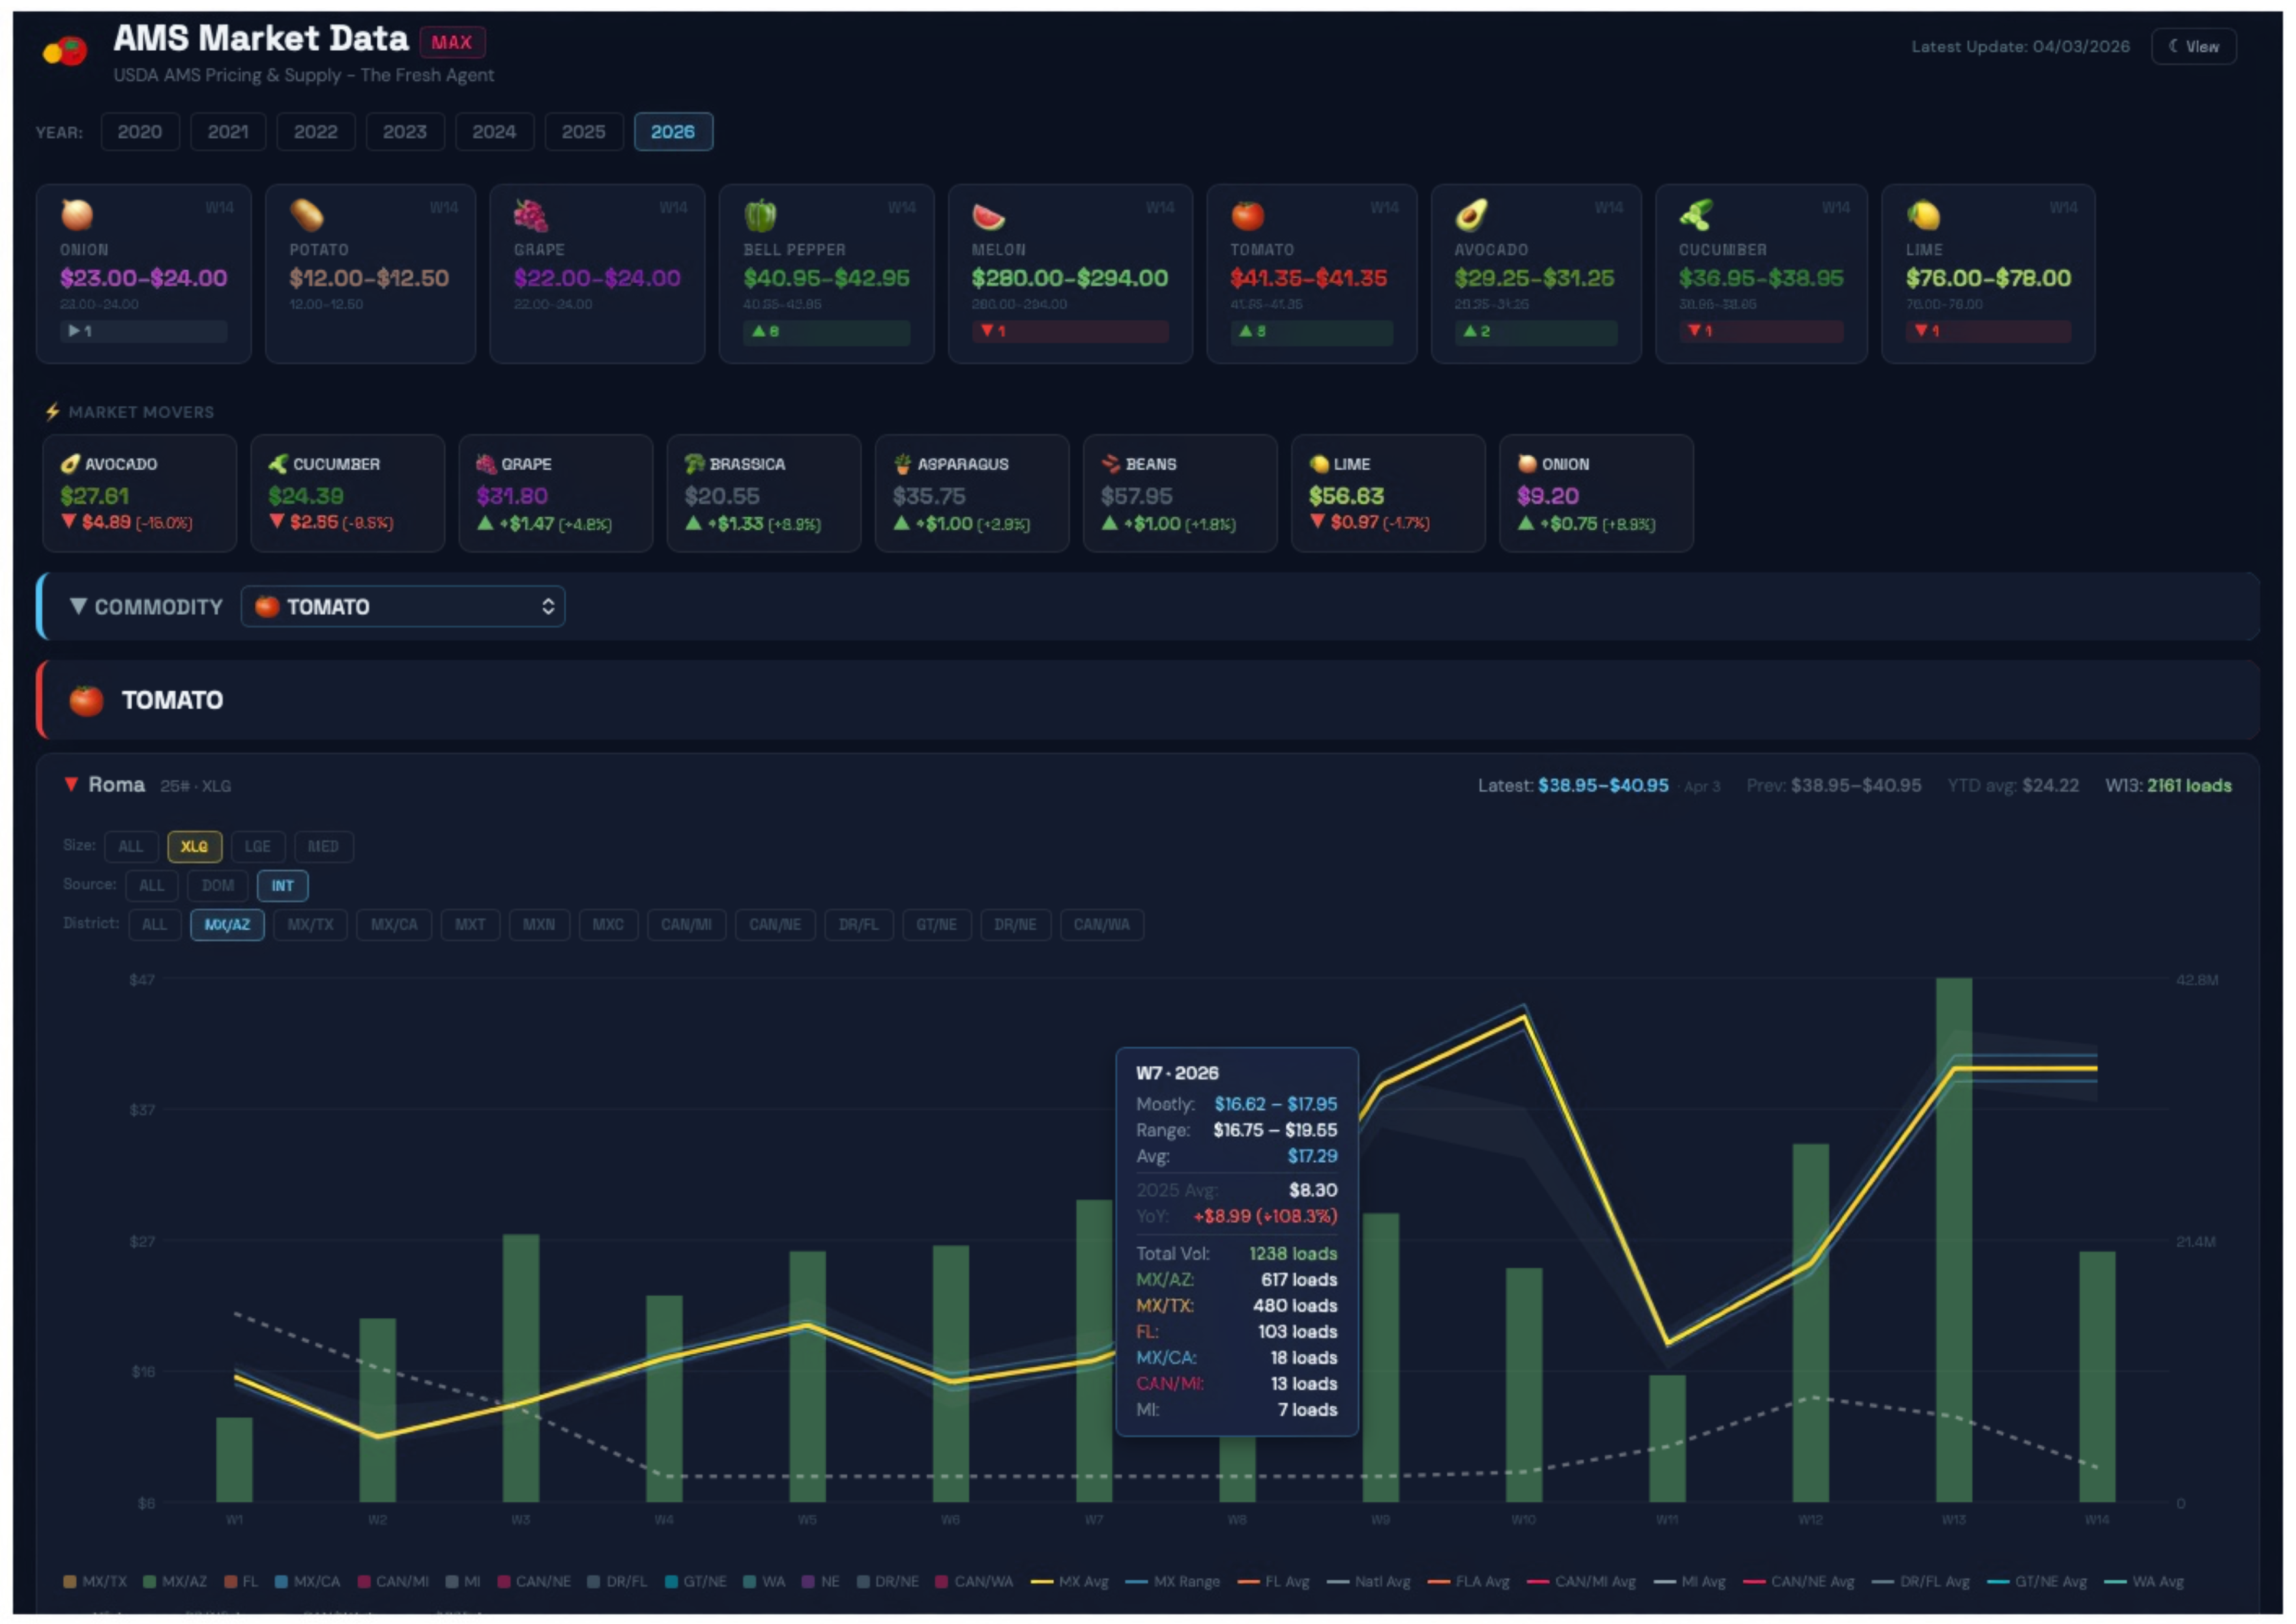Switch to the 2024 year tab
This screenshot has height=1624, width=2296.
point(494,131)
